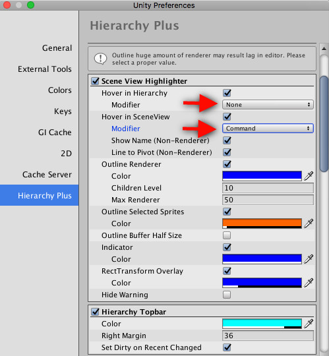Pick color with Outline Renderer eyedropper
The height and width of the screenshot is (356, 329).
point(309,176)
